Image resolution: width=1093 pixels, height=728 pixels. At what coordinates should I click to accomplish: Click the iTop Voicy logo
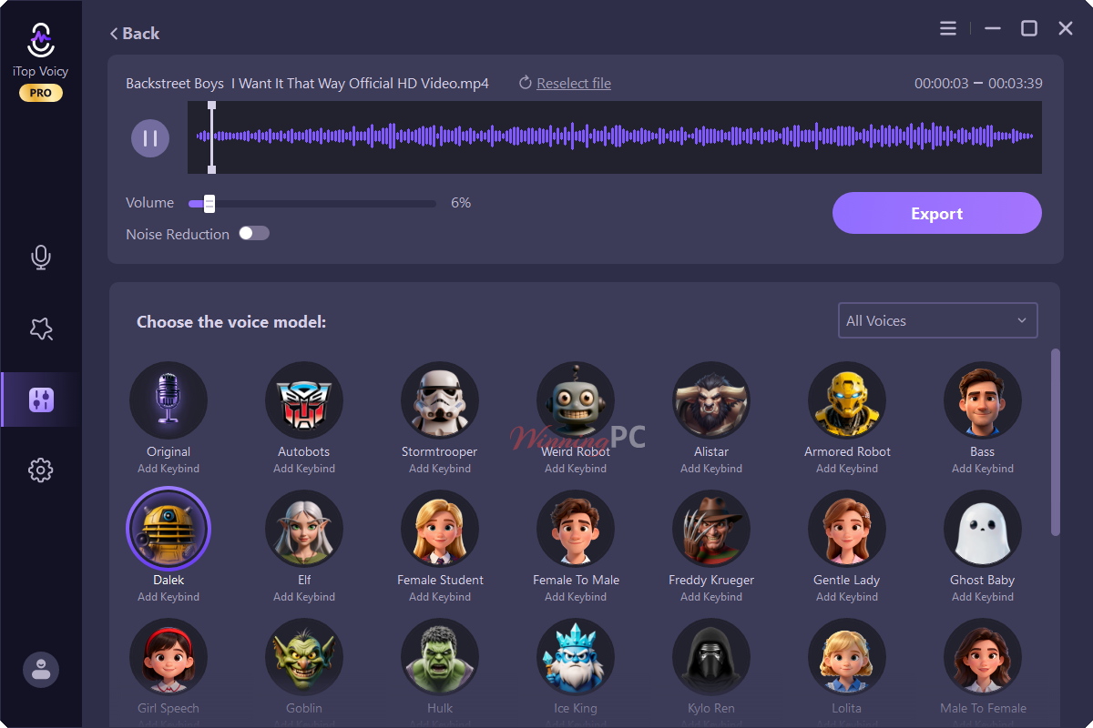[x=40, y=42]
